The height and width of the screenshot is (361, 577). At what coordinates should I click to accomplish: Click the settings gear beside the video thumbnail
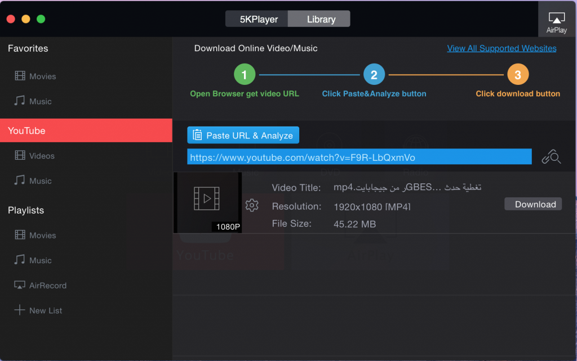(x=252, y=205)
